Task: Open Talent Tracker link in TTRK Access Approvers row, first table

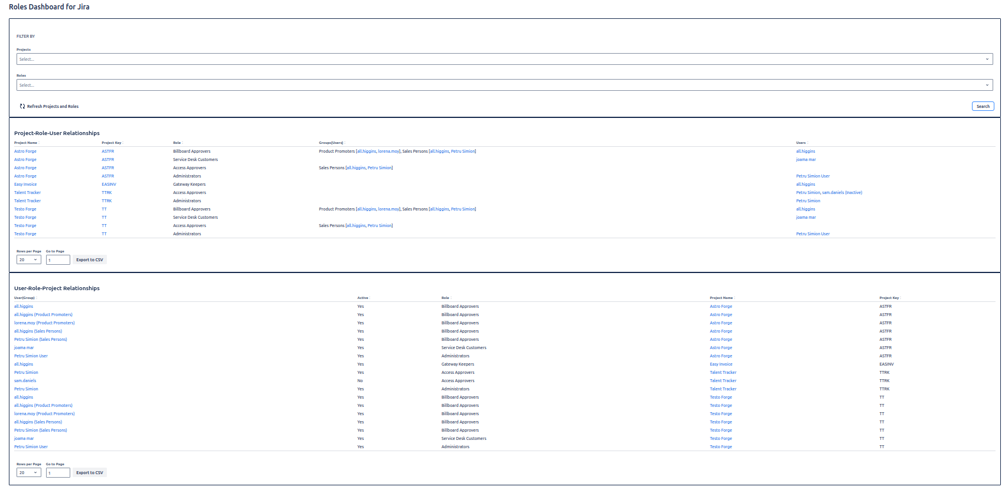Action: (28, 193)
